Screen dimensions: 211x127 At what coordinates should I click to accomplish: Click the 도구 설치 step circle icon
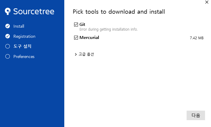click(x=7, y=46)
